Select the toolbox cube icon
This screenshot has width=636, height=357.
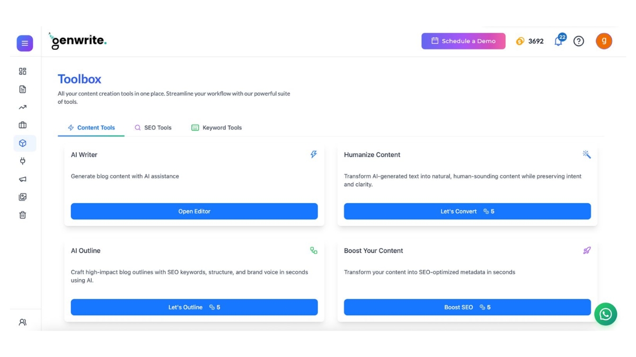click(22, 143)
